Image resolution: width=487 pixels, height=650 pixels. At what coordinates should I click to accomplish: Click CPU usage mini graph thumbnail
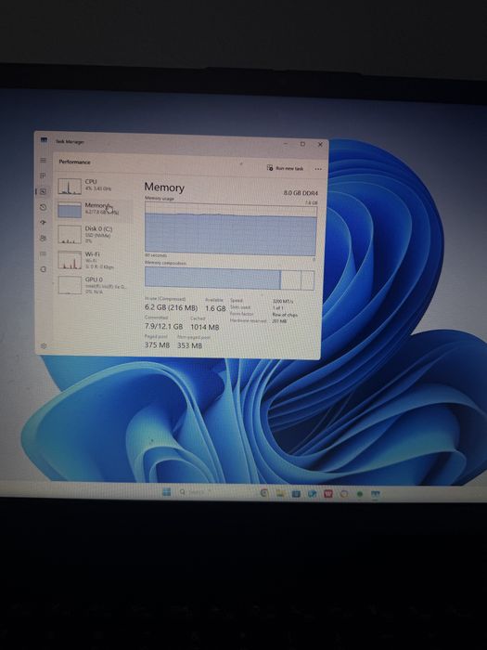(x=70, y=186)
